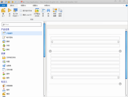128x97 pixels.
Task: Select 产品细节 product details in sidebar
Action: click(22, 33)
